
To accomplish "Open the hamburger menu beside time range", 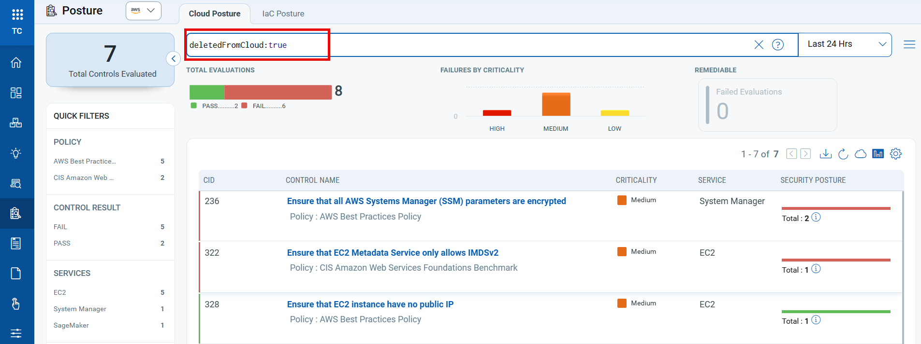I will coord(909,44).
